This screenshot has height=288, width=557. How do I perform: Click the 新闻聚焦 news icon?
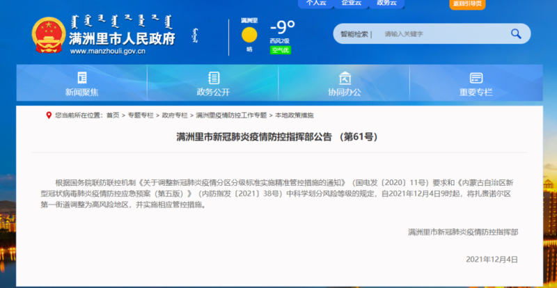81,78
